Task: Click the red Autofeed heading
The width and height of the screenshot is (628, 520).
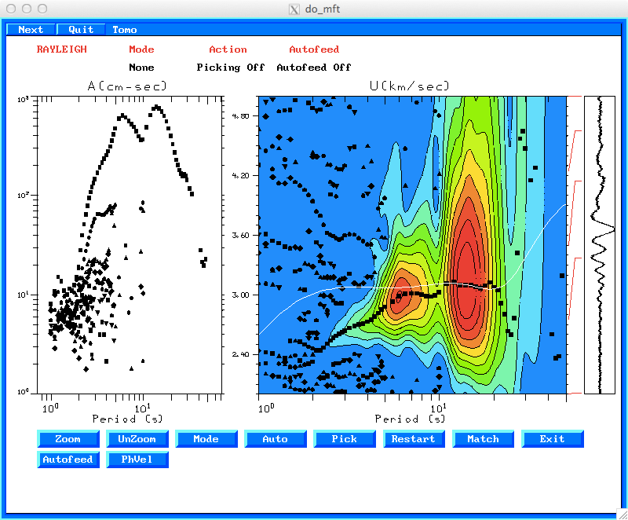Action: (x=314, y=49)
